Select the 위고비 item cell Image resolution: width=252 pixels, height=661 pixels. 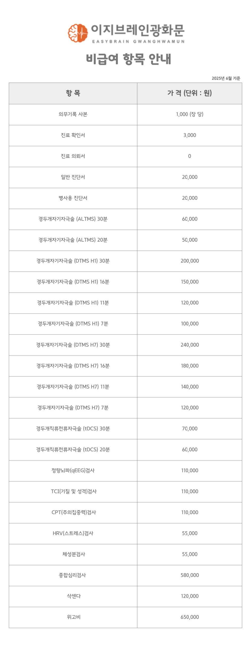pos(73,617)
